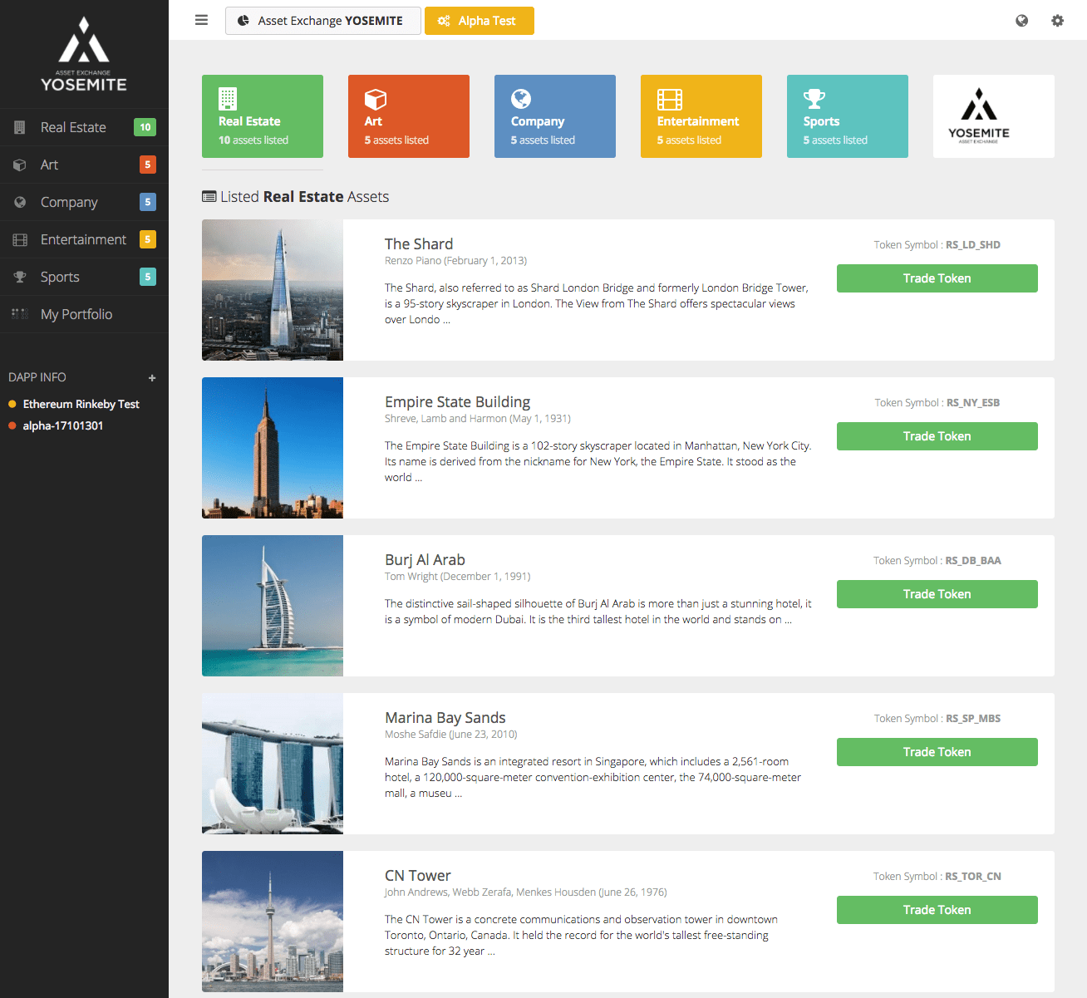The height and width of the screenshot is (998, 1087).
Task: Click the list icon beside Listed Real Estate Assets
Action: pyautogui.click(x=209, y=197)
